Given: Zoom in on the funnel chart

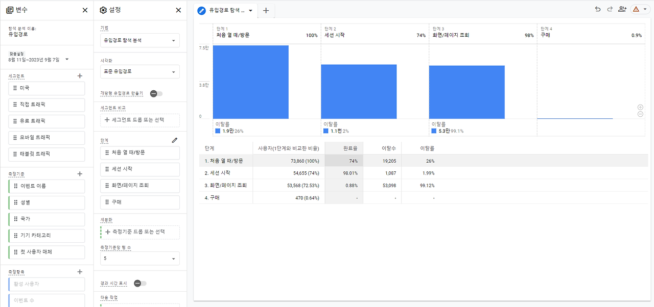Looking at the screenshot, I should pyautogui.click(x=640, y=107).
